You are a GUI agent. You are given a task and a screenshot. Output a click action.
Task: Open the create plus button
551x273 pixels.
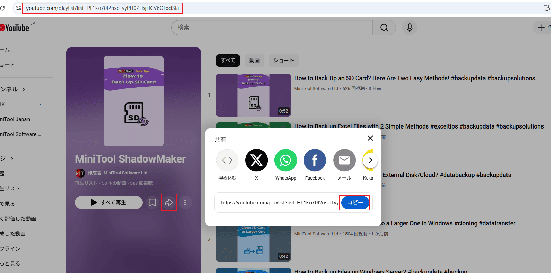(542, 28)
